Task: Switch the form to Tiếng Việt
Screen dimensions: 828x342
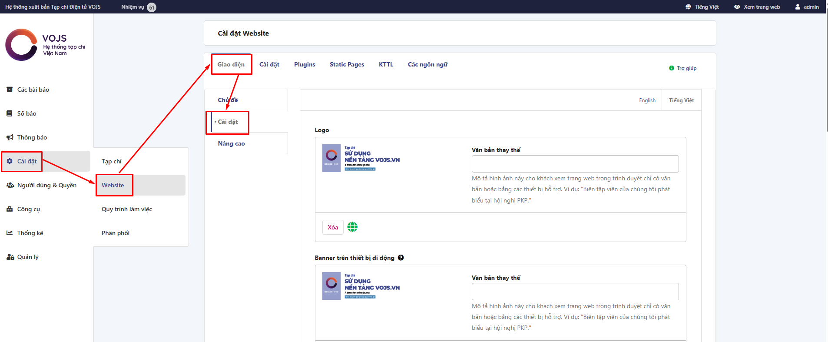Action: click(681, 100)
